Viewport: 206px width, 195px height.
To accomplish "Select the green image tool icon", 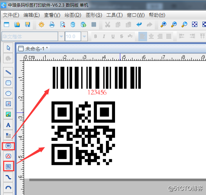I will click(8, 114).
